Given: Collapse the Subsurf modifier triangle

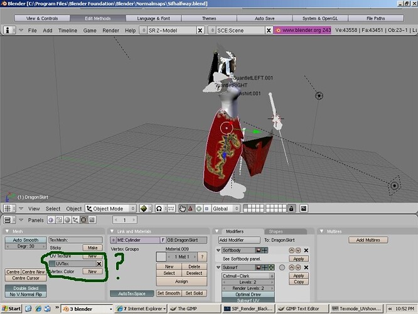Looking at the screenshot, I should pos(218,268).
